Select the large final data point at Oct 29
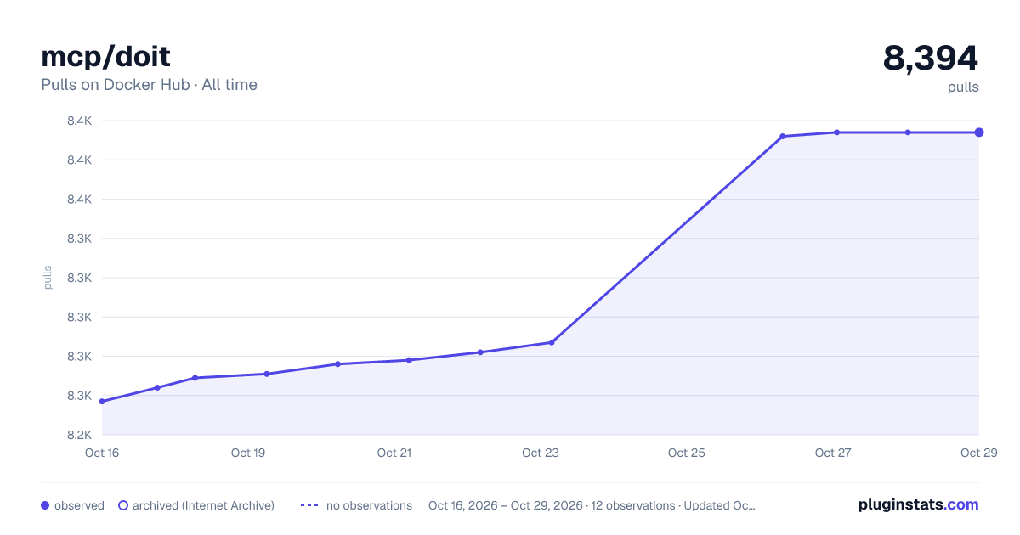This screenshot has height=535, width=1020. [x=979, y=132]
